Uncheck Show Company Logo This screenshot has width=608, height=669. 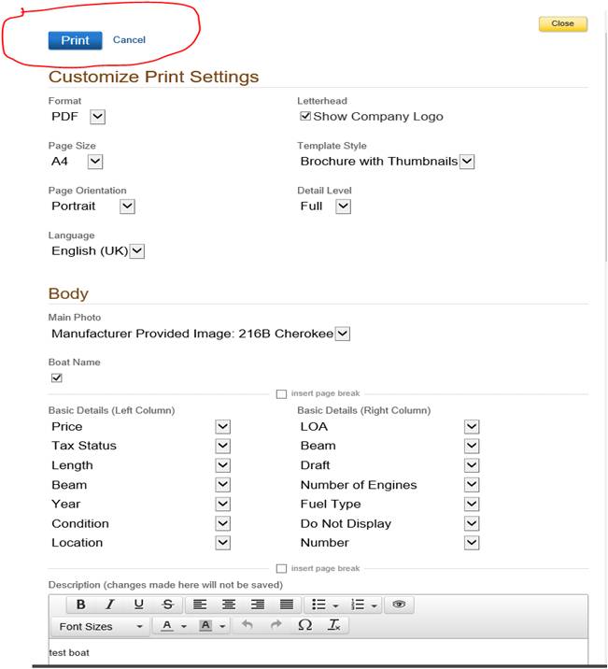304,117
